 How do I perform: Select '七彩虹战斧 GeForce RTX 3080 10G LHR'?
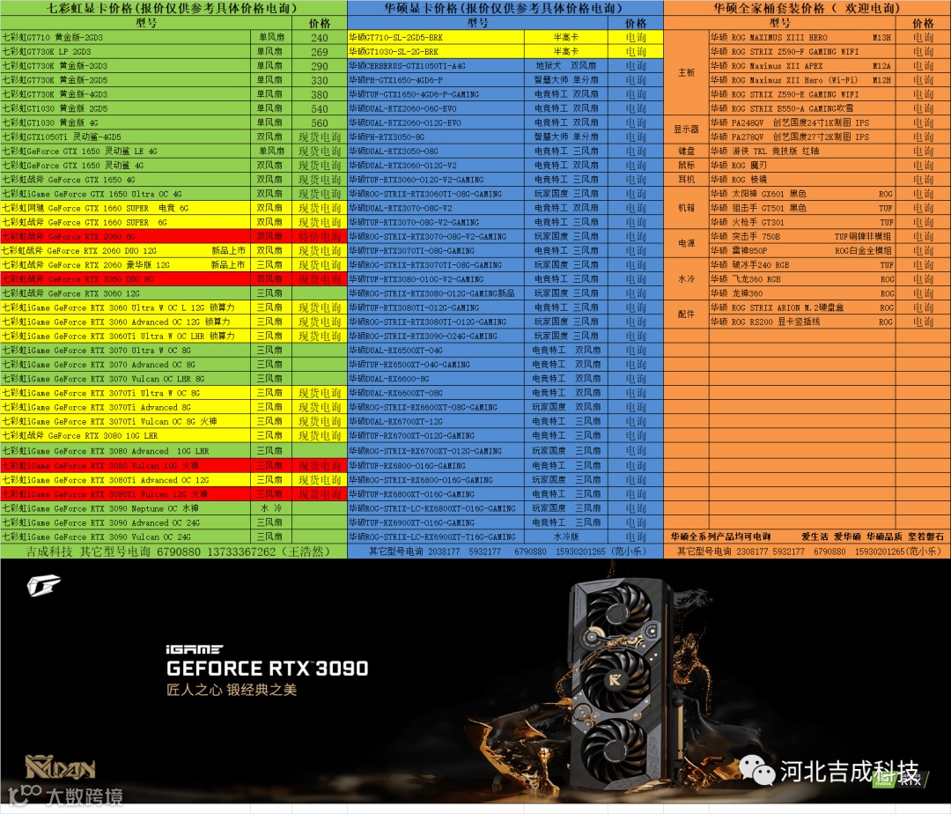(x=126, y=435)
